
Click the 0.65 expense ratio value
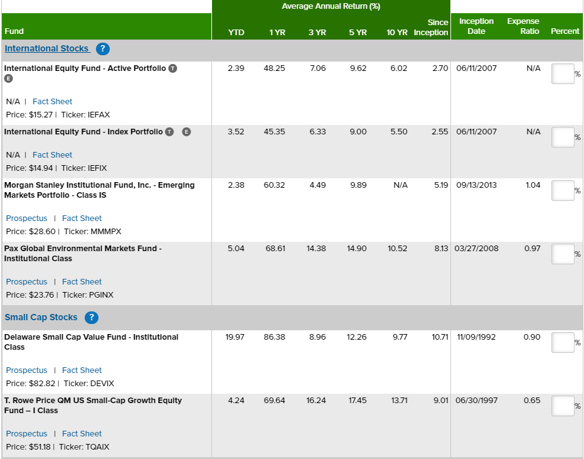[532, 401]
